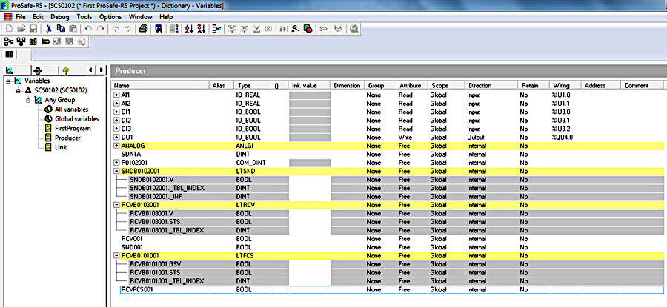Sort variables descending with Z-A icon
Screen dimensions: 667x307
pos(202,29)
